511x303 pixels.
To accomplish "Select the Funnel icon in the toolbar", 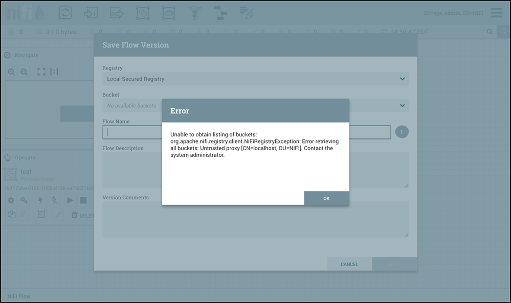I will point(194,13).
